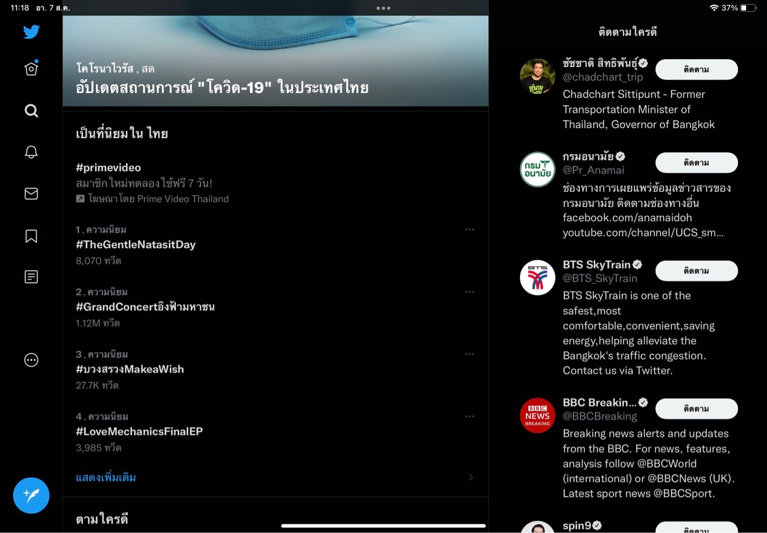Open trend #บวงสรวงMakeaWish
The image size is (767, 533).
276,370
